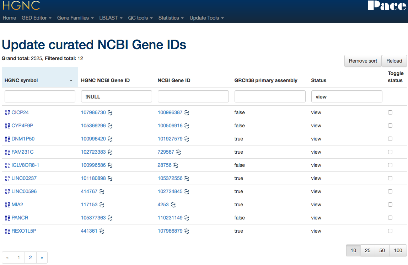Click the NCBI icon beside 414767
Image resolution: width=408 pixels, height=265 pixels.
pos(102,192)
